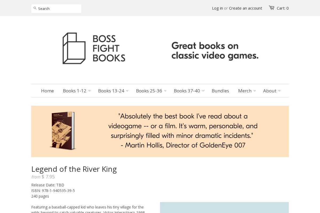The image size is (320, 213).
Task: Open the Books 37-40 dropdown menu
Action: point(203,91)
